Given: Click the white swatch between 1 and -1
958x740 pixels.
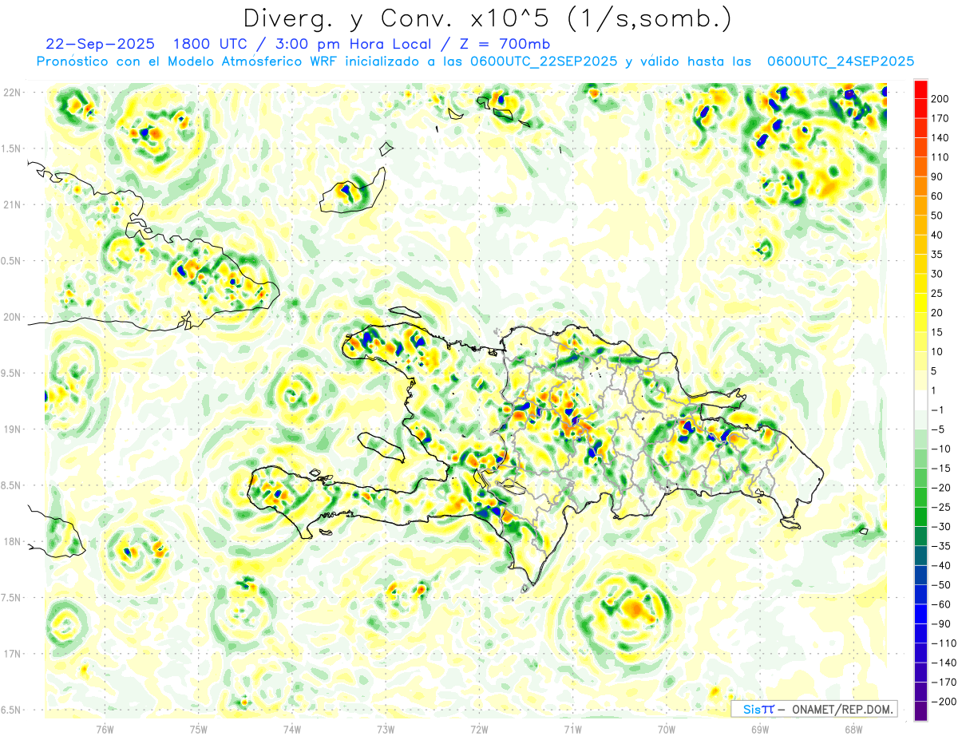Looking at the screenshot, I should point(920,401).
